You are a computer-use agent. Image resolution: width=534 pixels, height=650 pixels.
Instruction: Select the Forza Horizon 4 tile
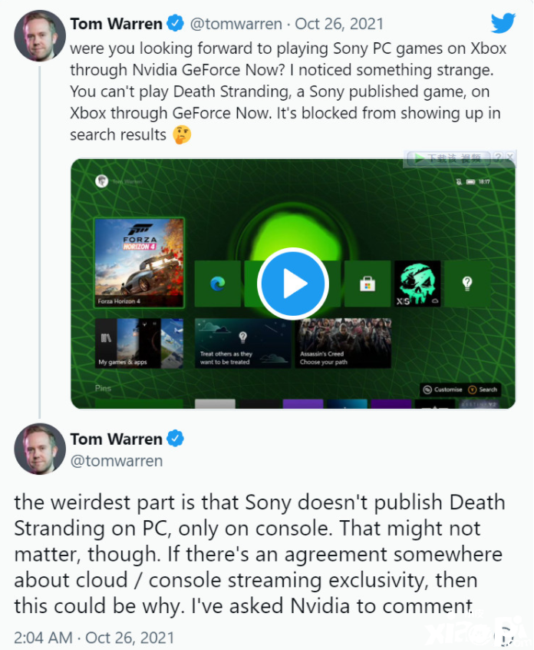coord(139,263)
